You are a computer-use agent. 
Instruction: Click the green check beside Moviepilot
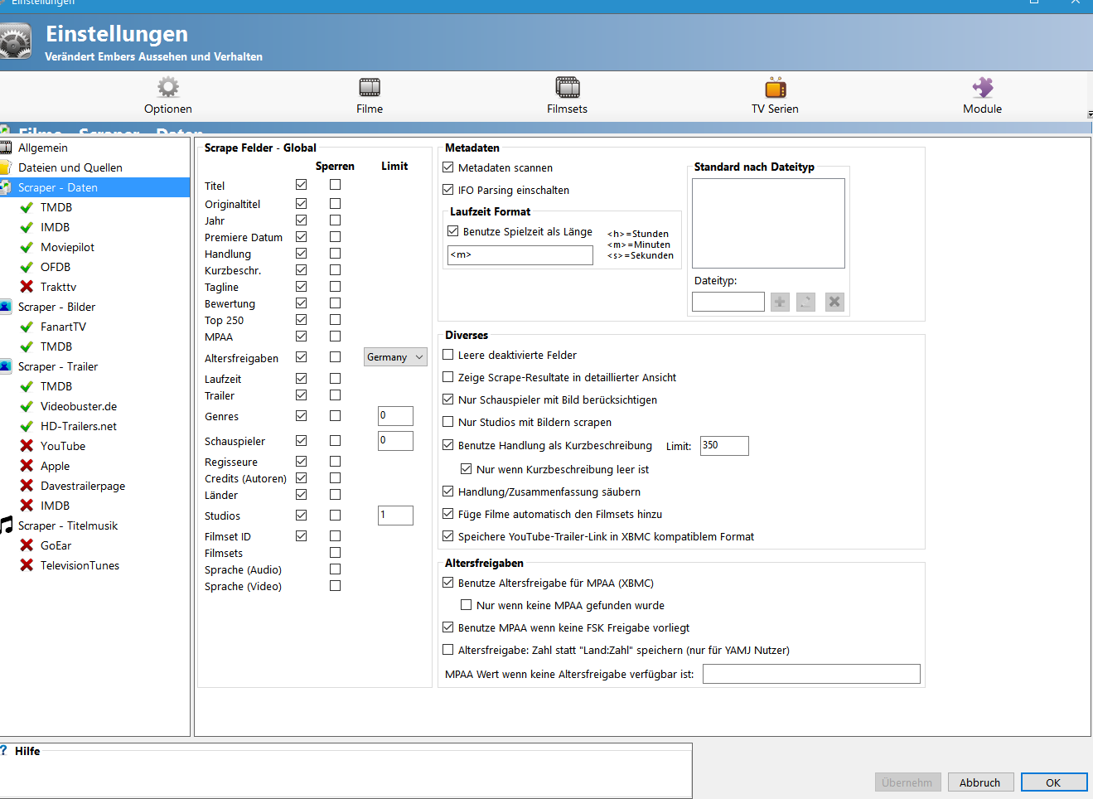(x=27, y=247)
